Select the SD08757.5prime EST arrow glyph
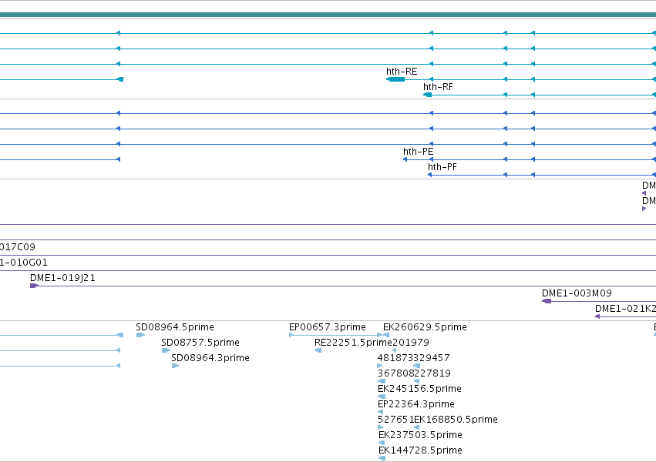 pos(166,350)
